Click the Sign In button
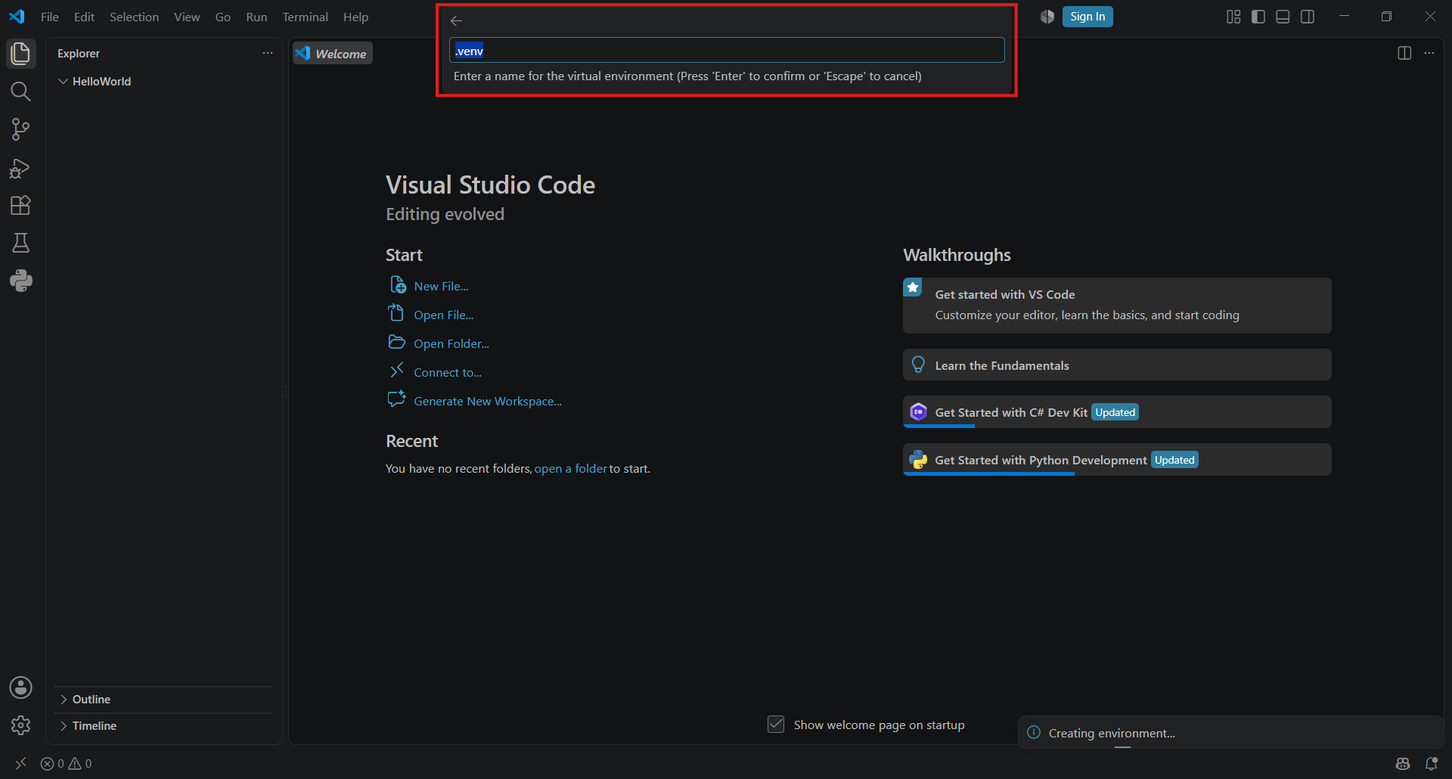1452x779 pixels. coord(1087,17)
